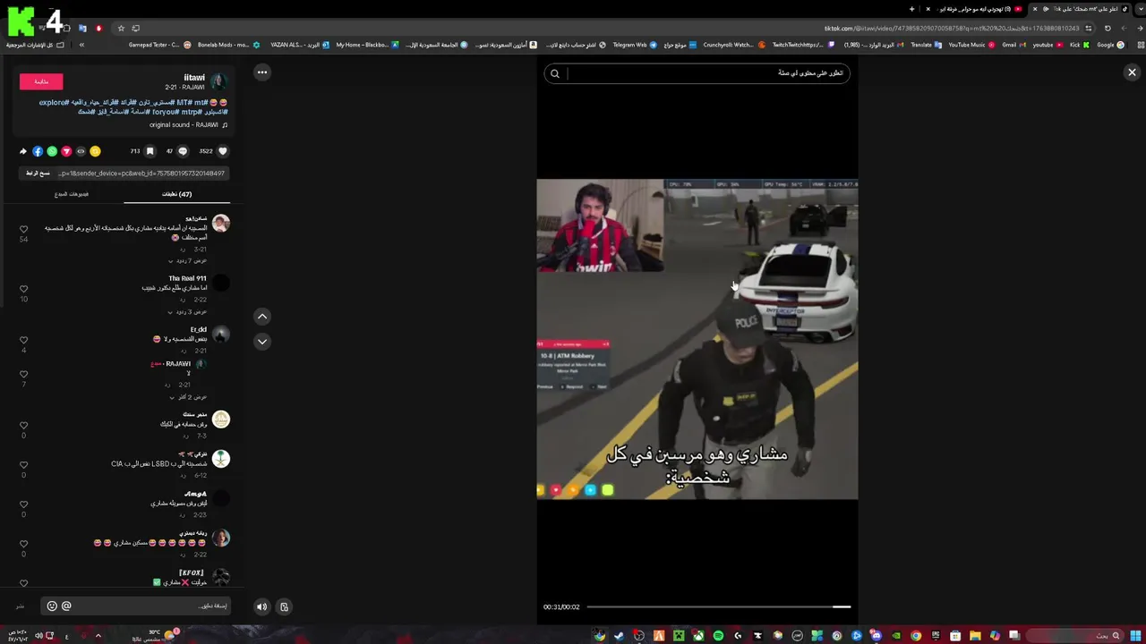Open File Explorer from the taskbar
Viewport: 1146px width, 644px height.
coord(975,636)
